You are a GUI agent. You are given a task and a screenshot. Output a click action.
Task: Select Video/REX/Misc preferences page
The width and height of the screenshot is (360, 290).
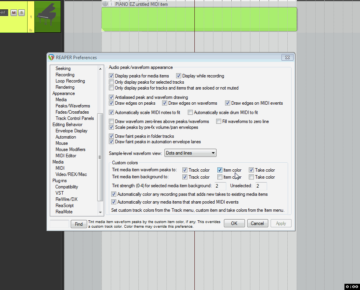pyautogui.click(x=71, y=174)
